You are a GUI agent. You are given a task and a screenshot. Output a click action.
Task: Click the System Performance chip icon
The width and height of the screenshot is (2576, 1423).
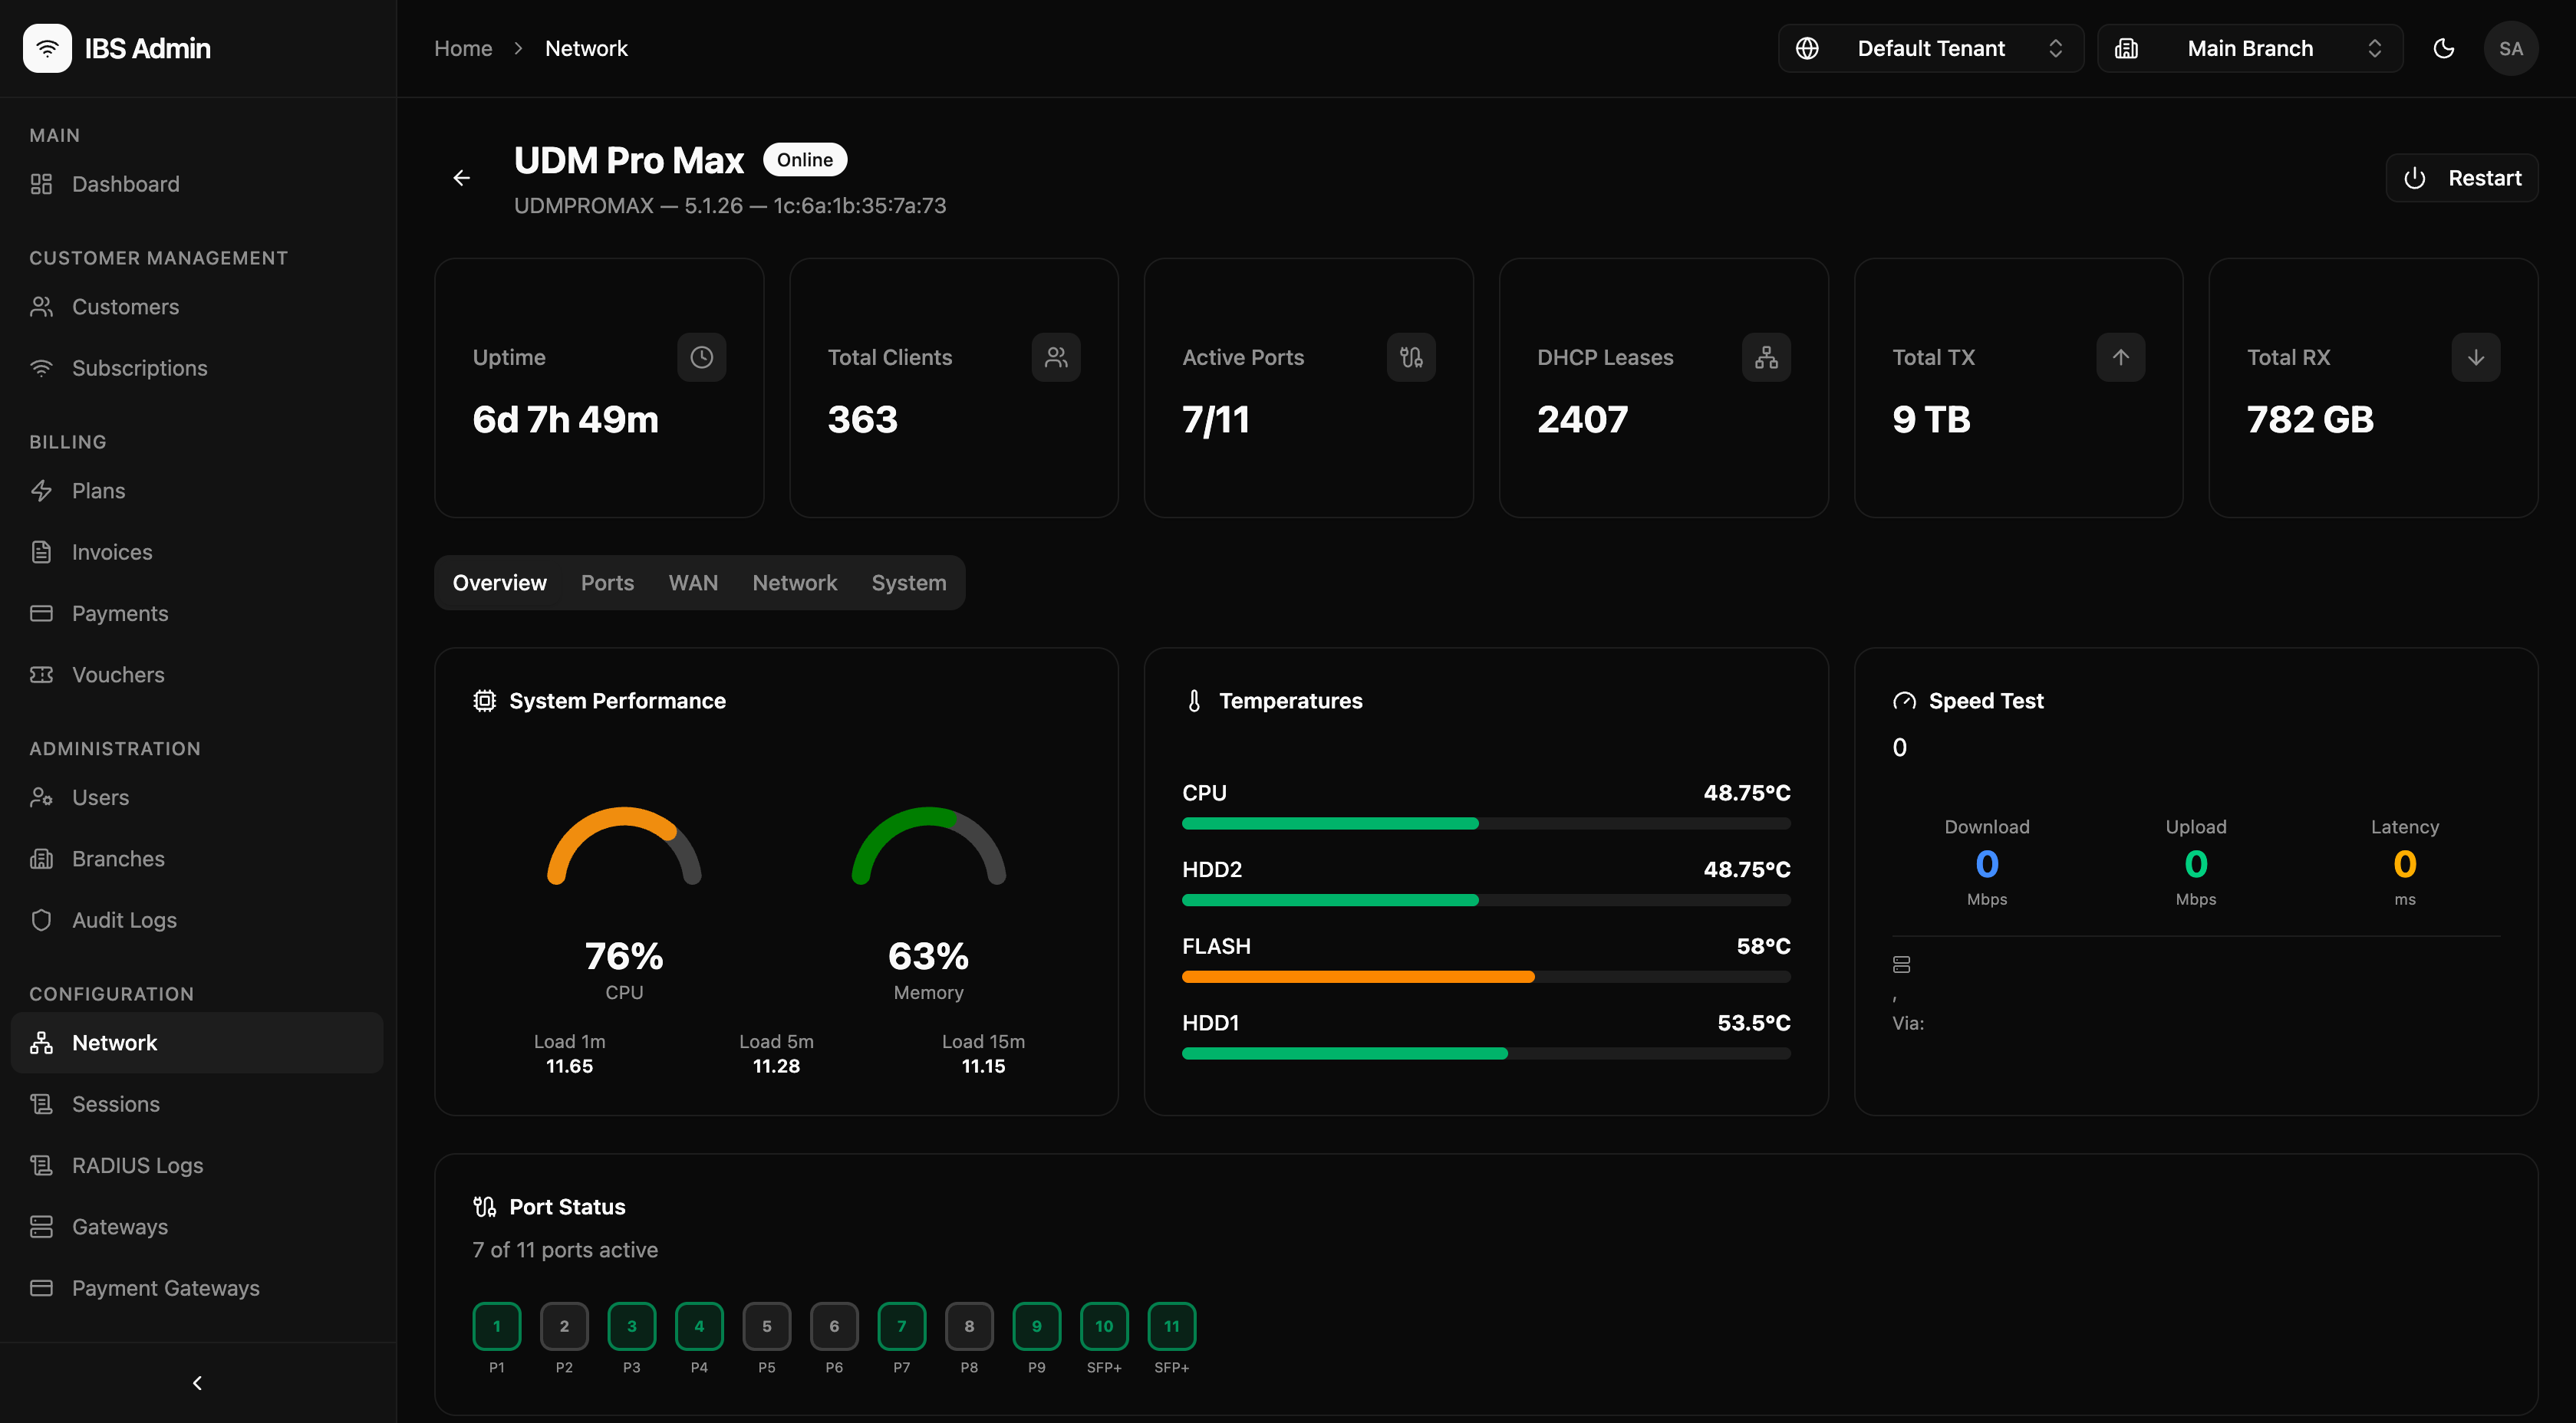484,701
